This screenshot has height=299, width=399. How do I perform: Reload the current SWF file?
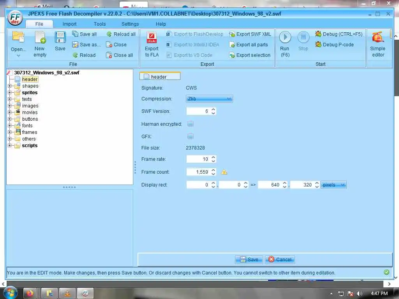click(84, 55)
